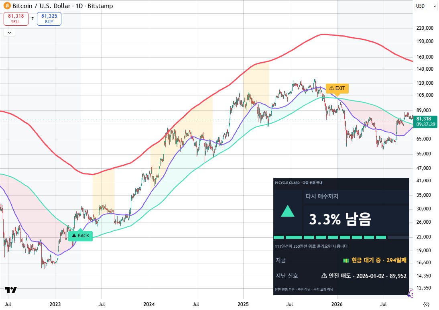Screen dimensions: 439x310
Task: Select the BACK signal marker on chart
Action: point(80,235)
